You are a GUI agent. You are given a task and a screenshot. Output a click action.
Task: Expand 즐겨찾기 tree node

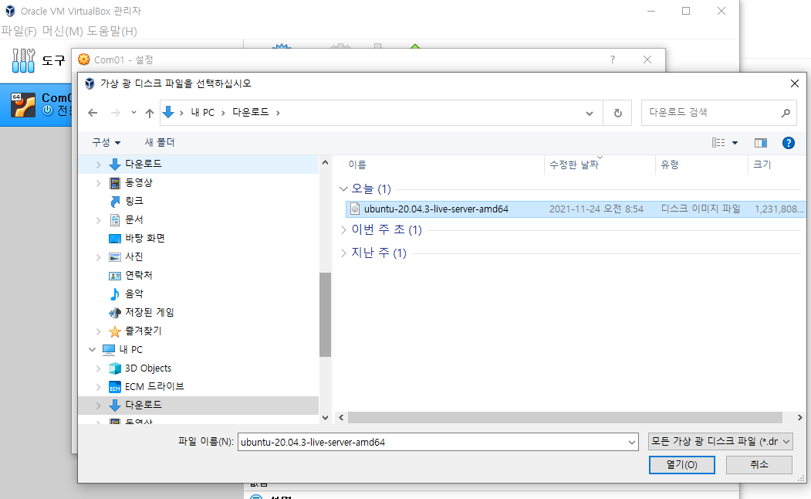[98, 331]
